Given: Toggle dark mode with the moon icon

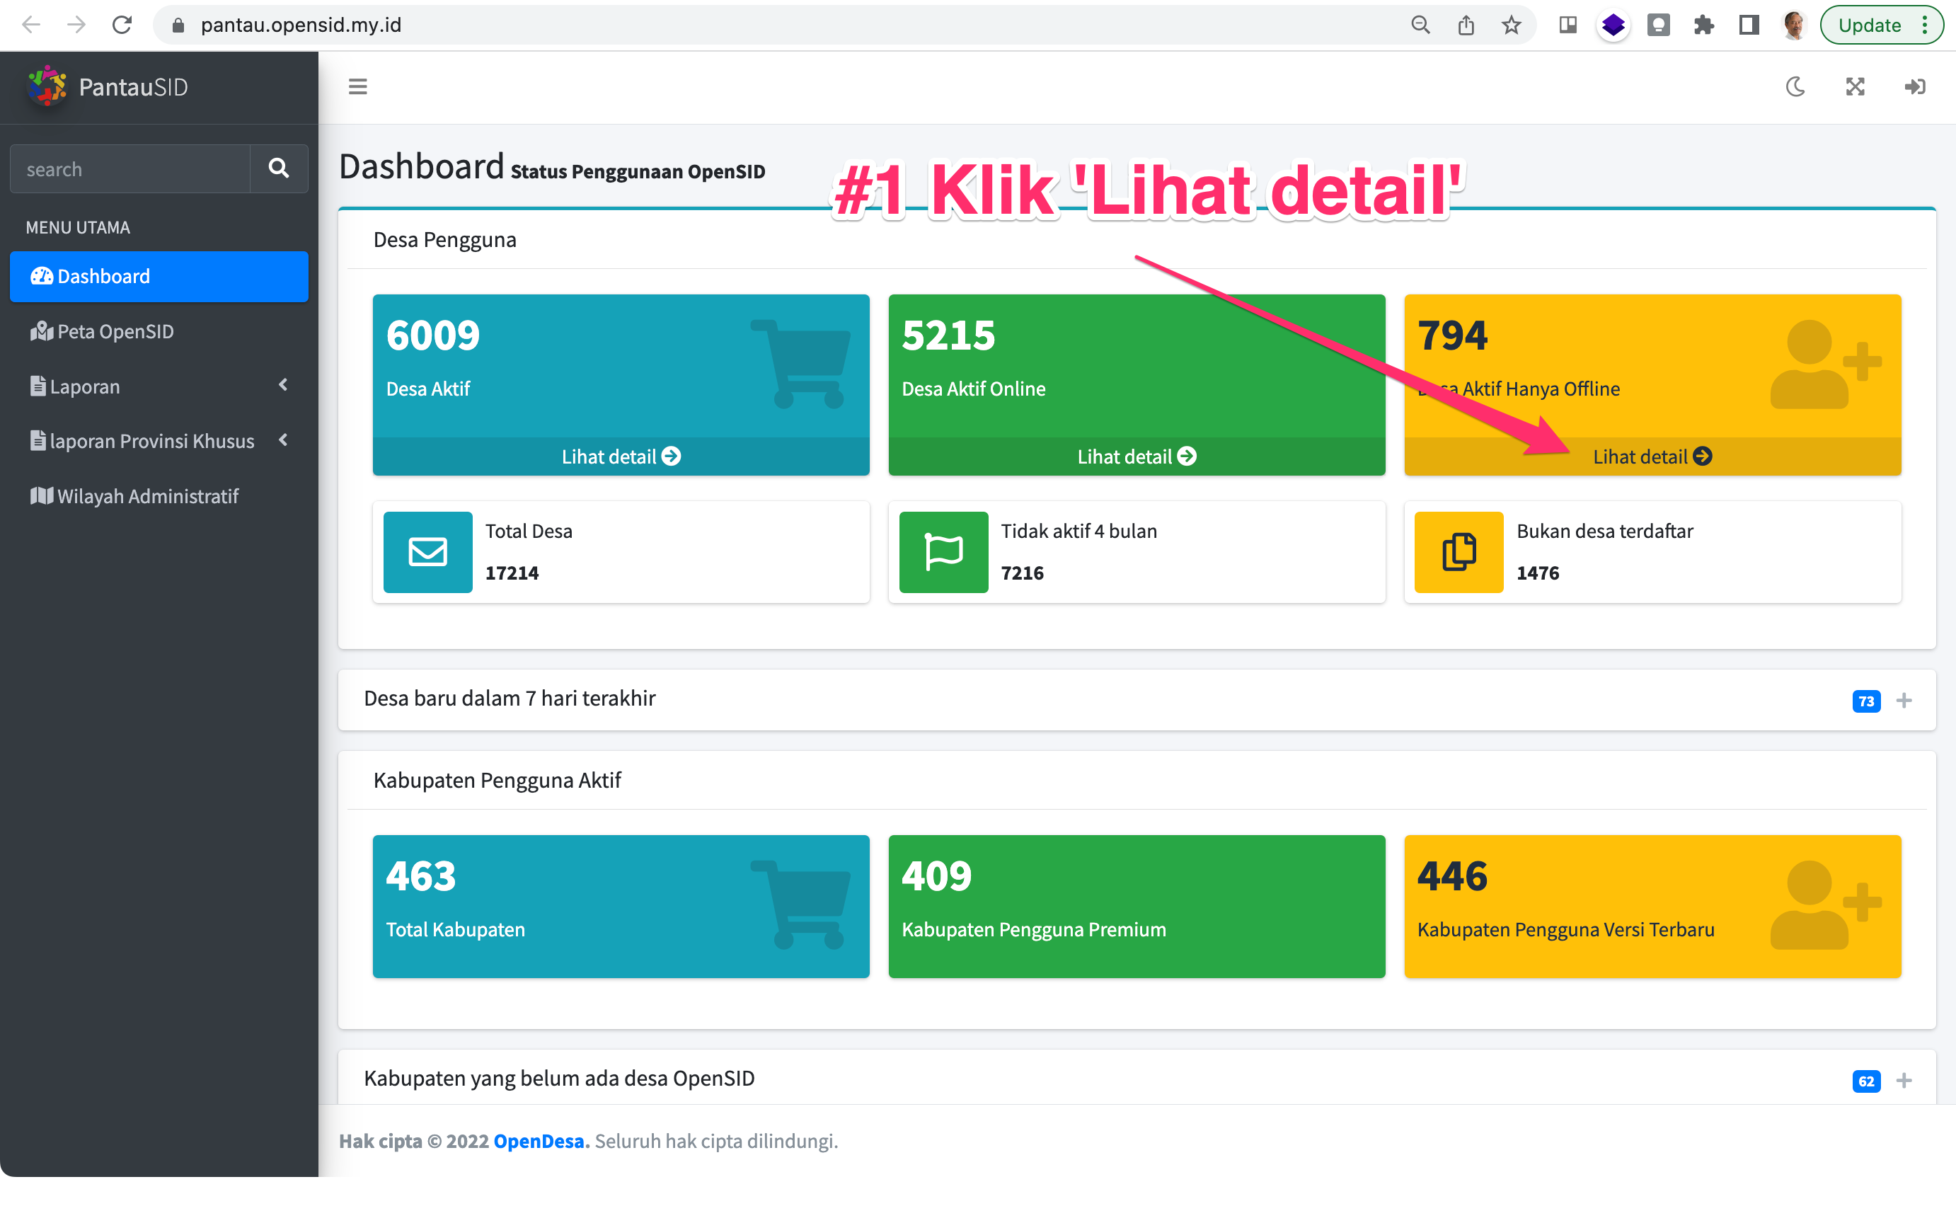Looking at the screenshot, I should pyautogui.click(x=1795, y=86).
